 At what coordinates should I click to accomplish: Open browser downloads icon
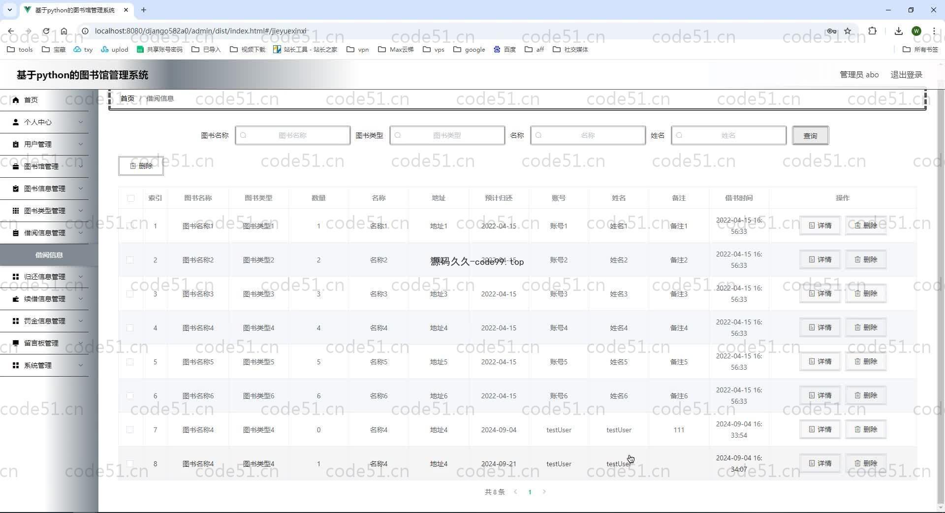click(898, 31)
